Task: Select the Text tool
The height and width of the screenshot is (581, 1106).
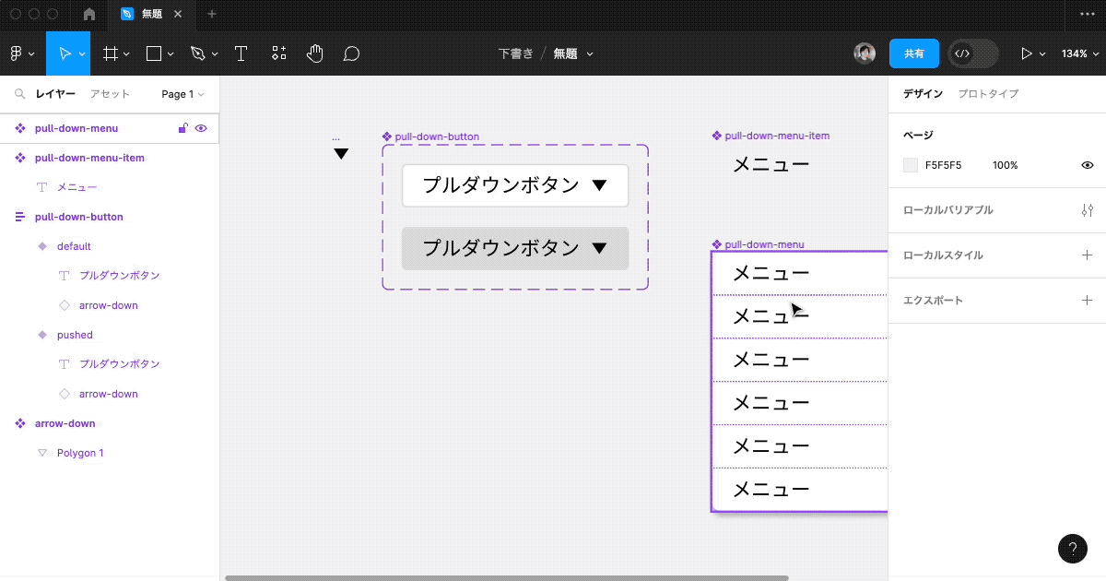Action: point(241,53)
